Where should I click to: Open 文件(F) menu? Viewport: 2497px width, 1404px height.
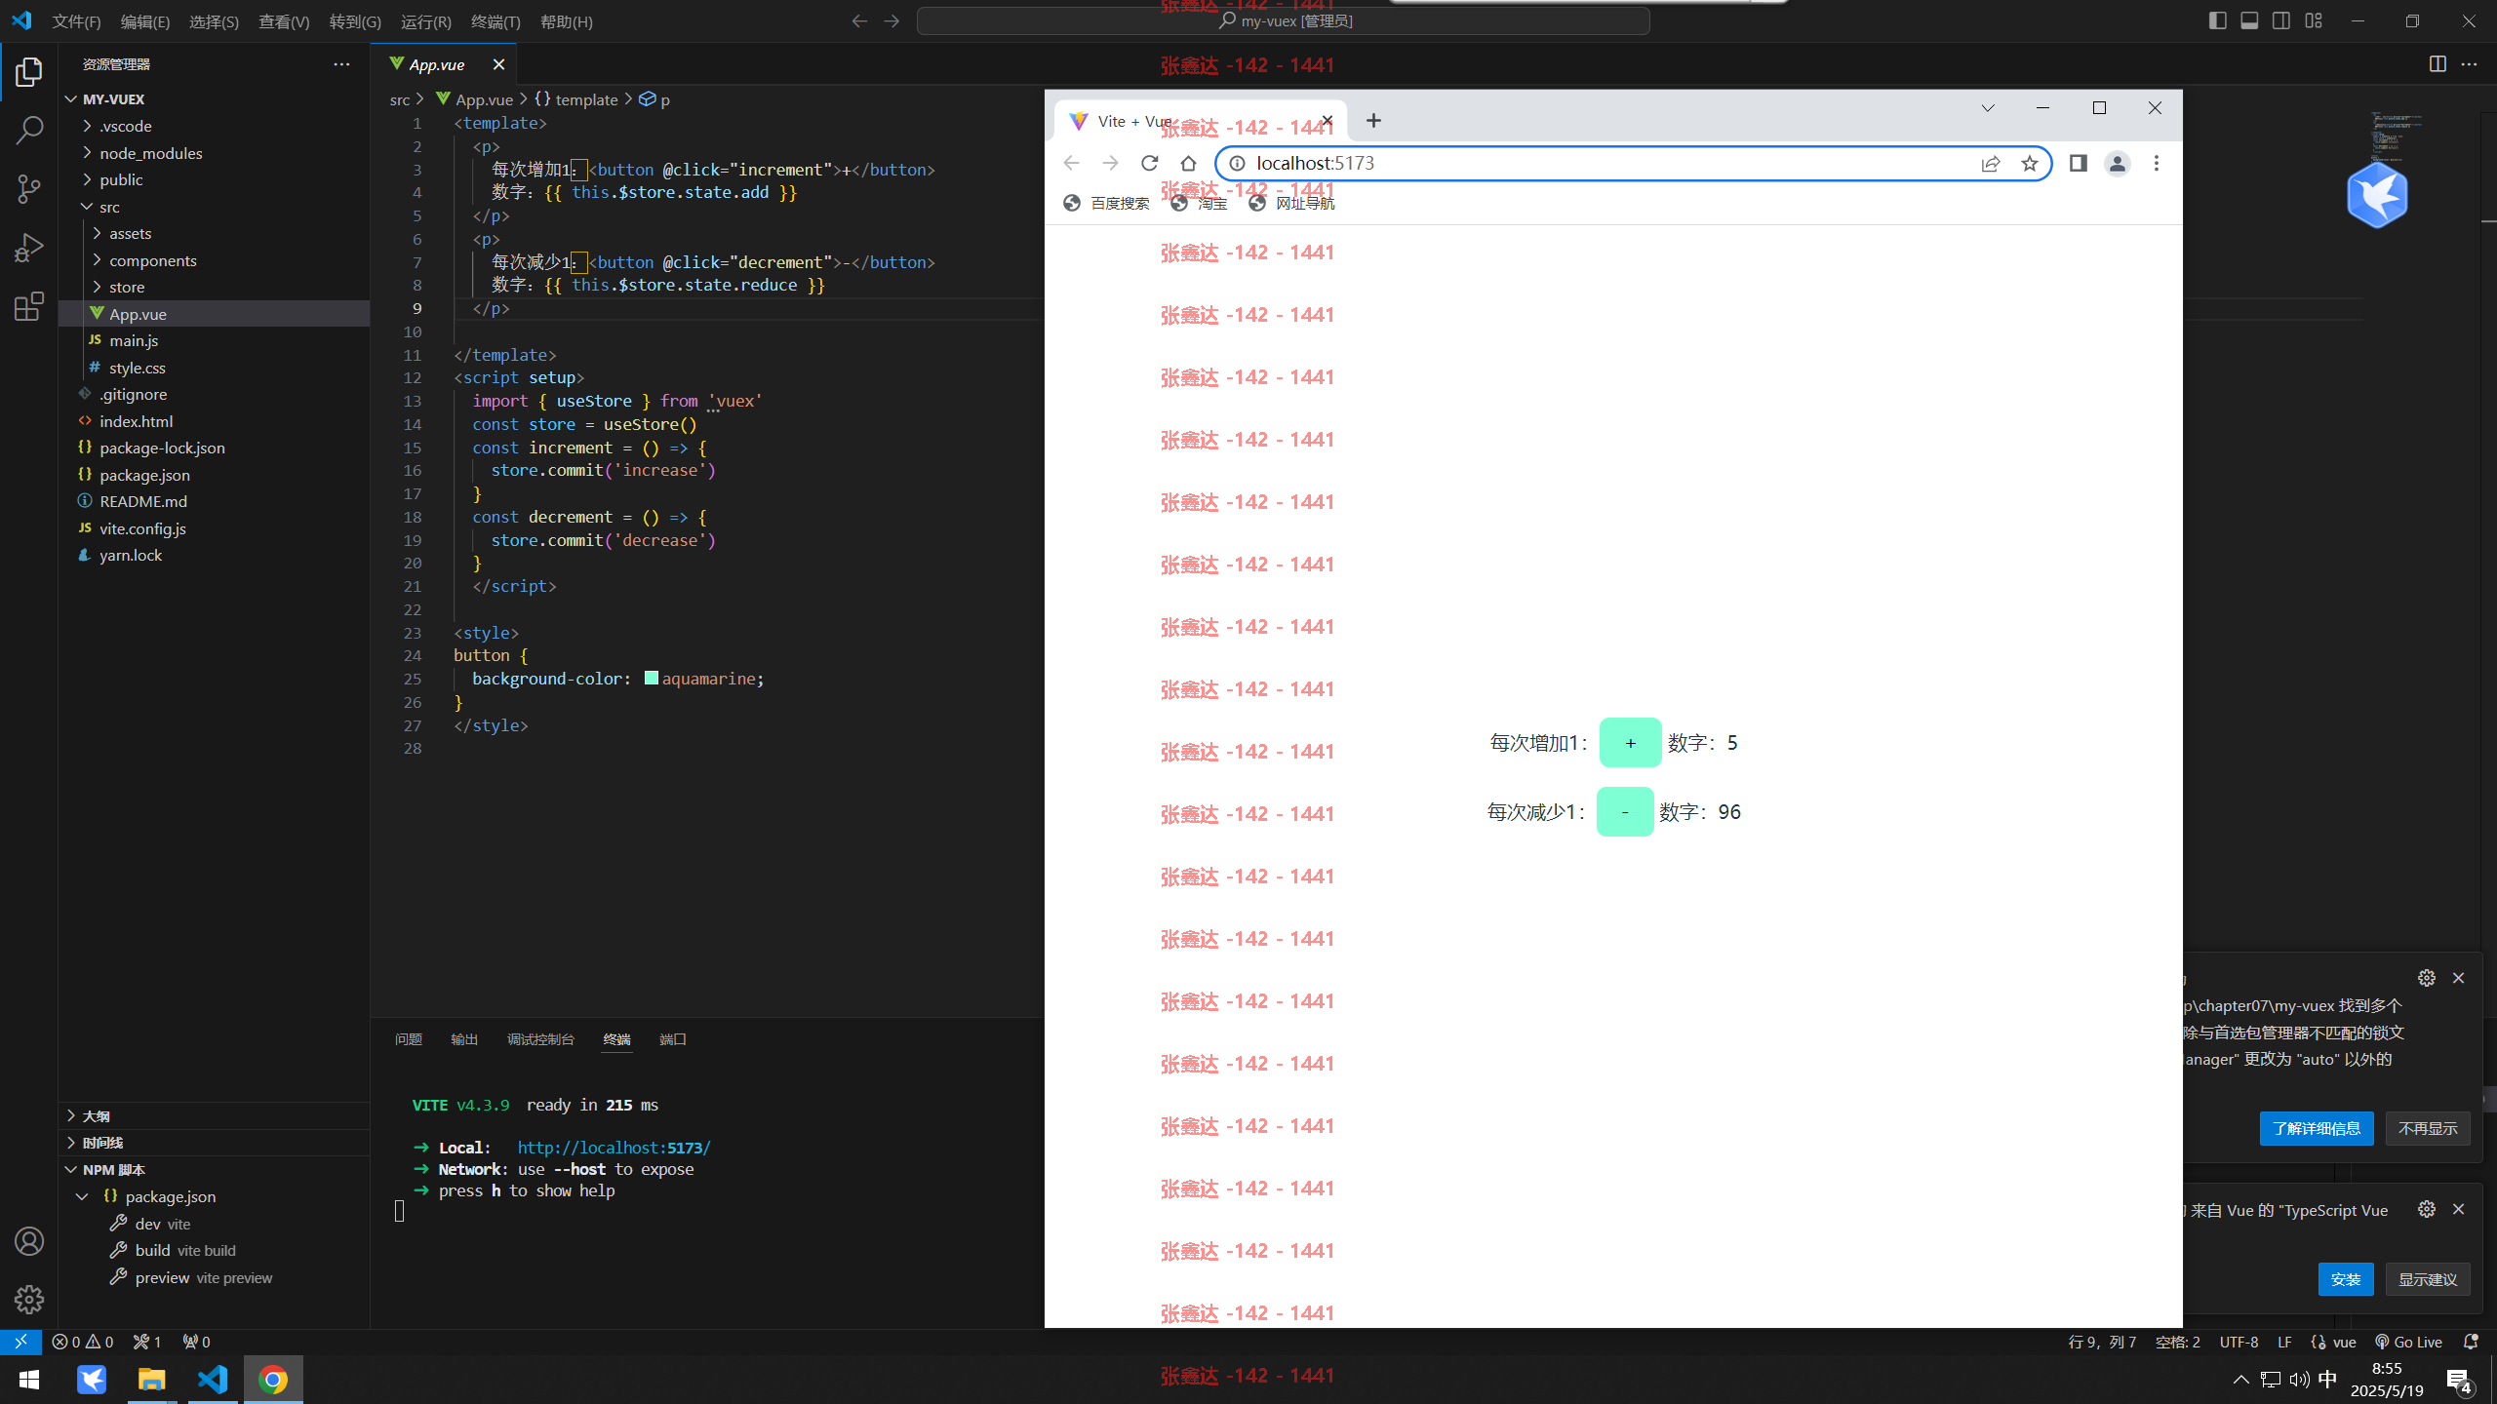(76, 21)
